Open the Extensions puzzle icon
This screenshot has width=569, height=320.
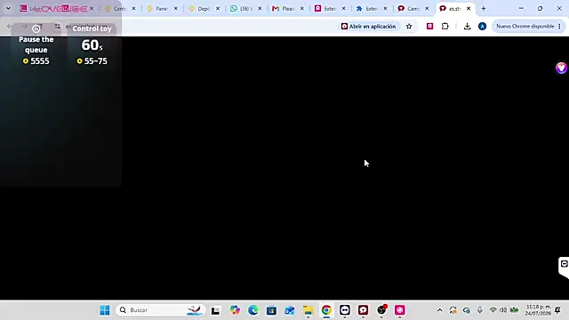coord(445,26)
